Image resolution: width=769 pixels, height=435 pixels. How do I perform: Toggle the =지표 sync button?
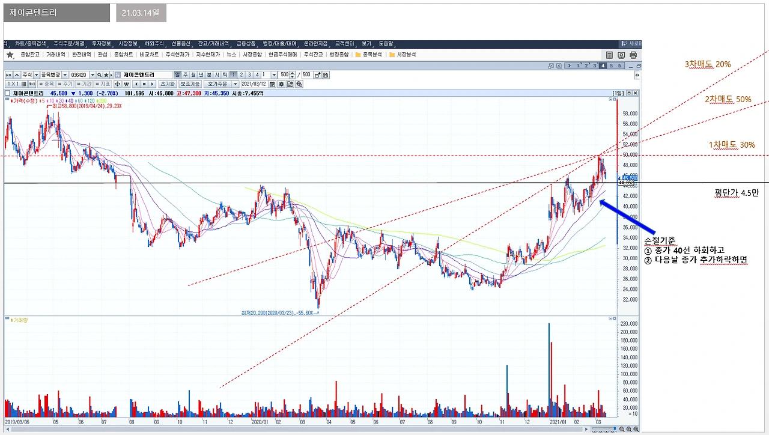pyautogui.click(x=103, y=84)
